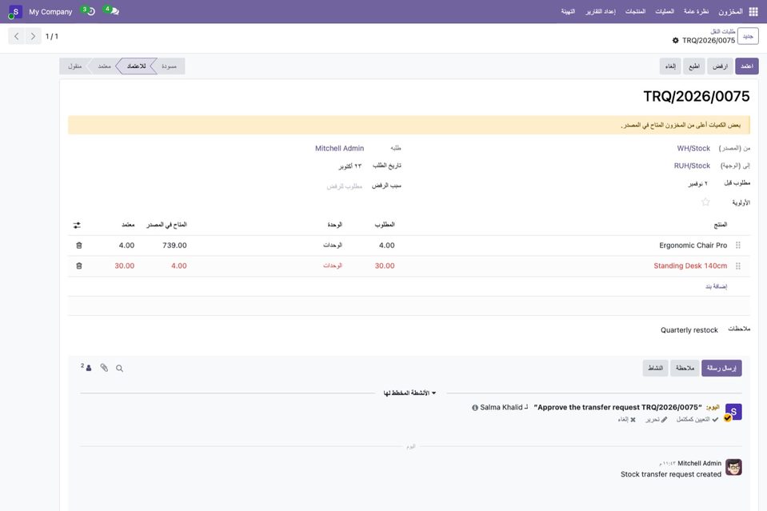Delete the Ergonomic Chair Pro line
Viewport: 767px width, 511px height.
79,246
